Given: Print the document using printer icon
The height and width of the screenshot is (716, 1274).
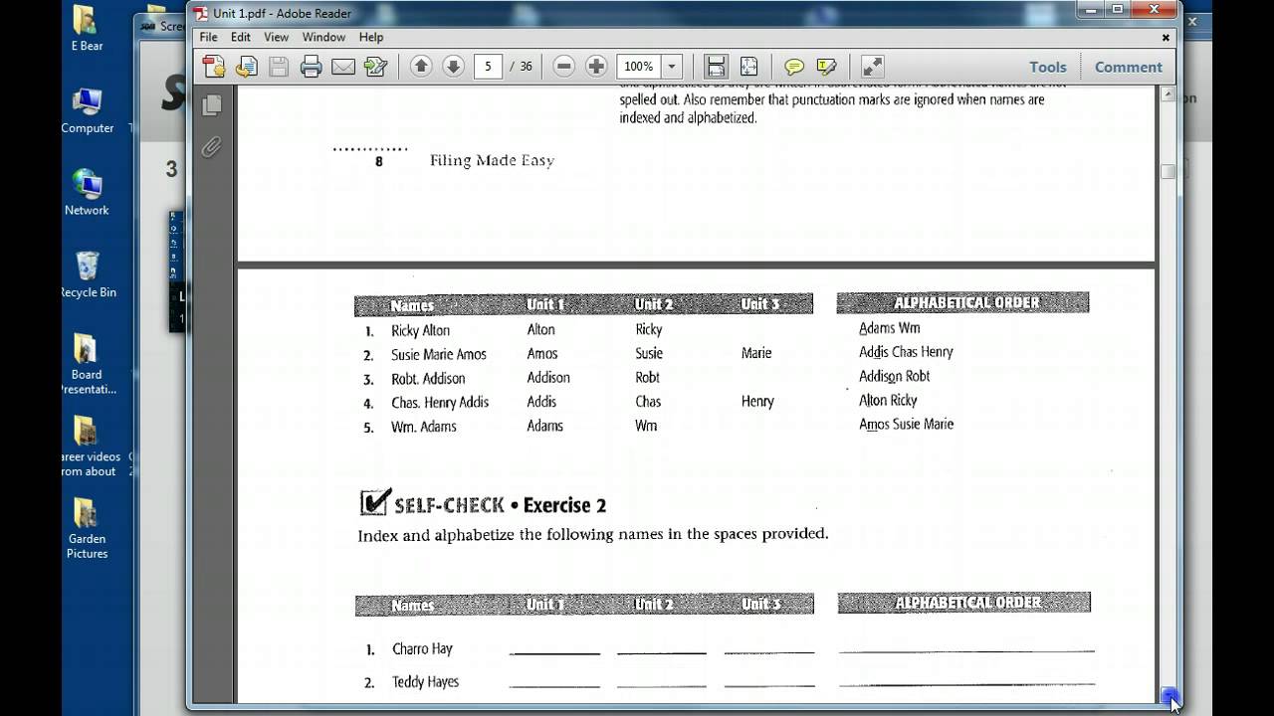Looking at the screenshot, I should 312,67.
